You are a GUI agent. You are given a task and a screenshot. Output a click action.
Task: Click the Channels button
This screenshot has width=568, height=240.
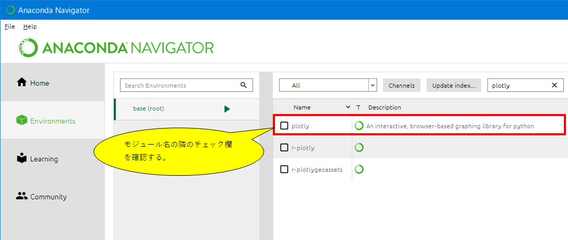(401, 86)
